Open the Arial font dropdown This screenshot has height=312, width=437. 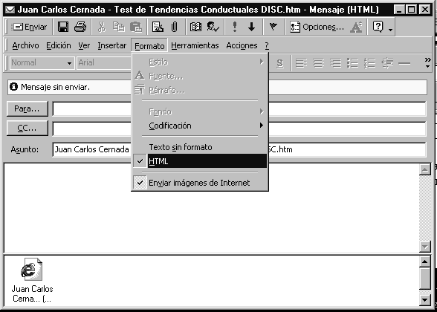point(104,63)
